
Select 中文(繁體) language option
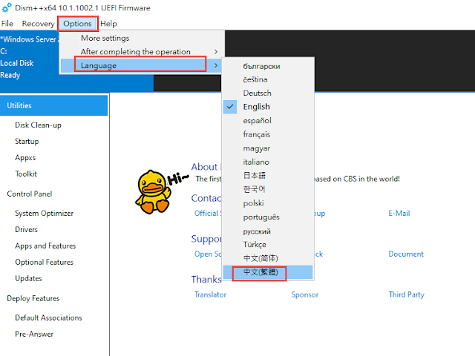click(268, 272)
